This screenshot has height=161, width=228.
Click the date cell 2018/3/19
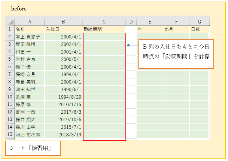[x=64, y=135]
